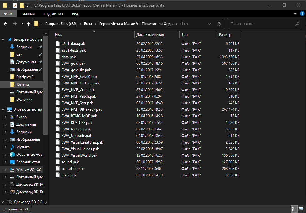Open Объемные объекты in sidebar

30,155
